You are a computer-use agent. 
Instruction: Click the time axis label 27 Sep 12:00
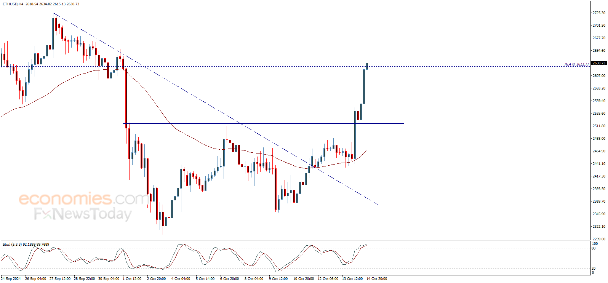click(x=60, y=279)
